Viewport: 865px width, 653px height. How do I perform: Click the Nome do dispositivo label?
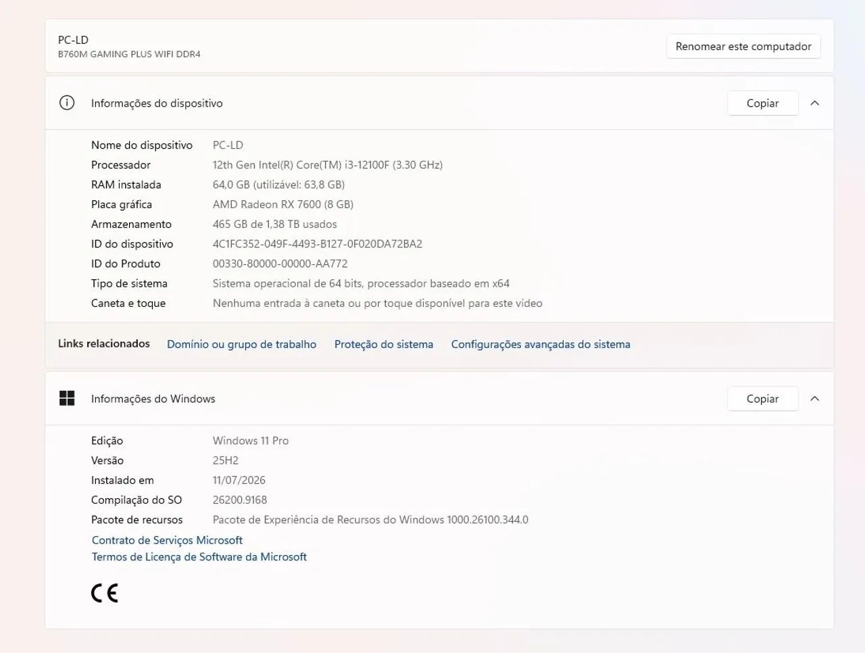click(x=142, y=145)
